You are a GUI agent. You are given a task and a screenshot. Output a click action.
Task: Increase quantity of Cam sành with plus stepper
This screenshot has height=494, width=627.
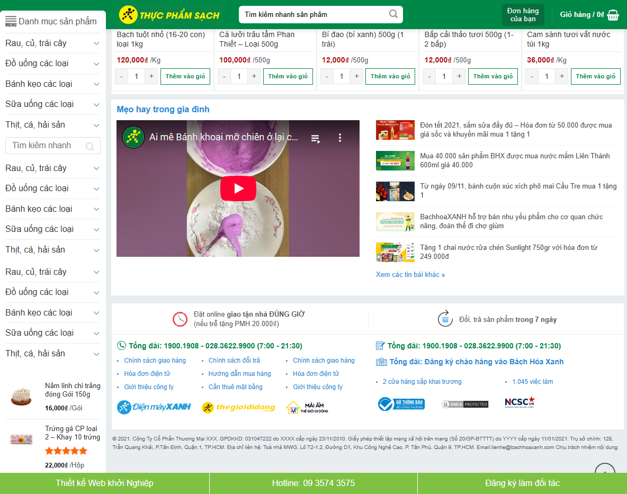point(561,76)
